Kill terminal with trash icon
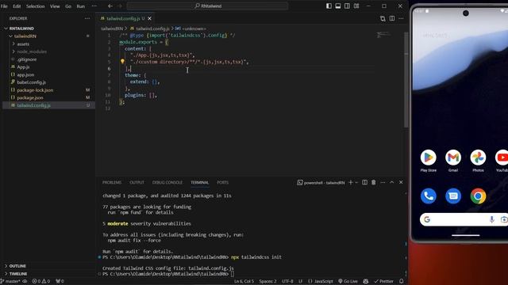Viewport: 508px width, 285px height. coord(374,183)
